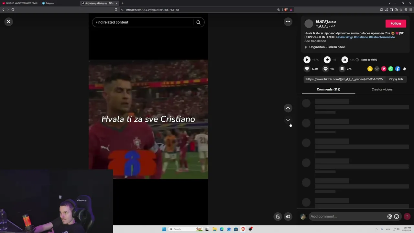
Task: Reload the current page
Action: click(x=13, y=10)
